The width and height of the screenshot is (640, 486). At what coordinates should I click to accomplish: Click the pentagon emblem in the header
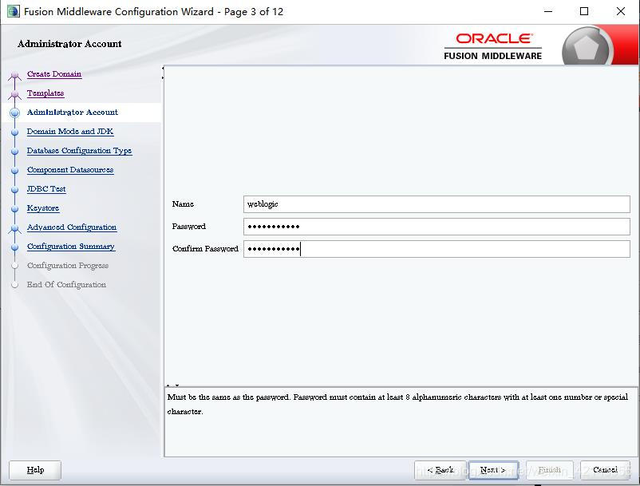pos(587,47)
